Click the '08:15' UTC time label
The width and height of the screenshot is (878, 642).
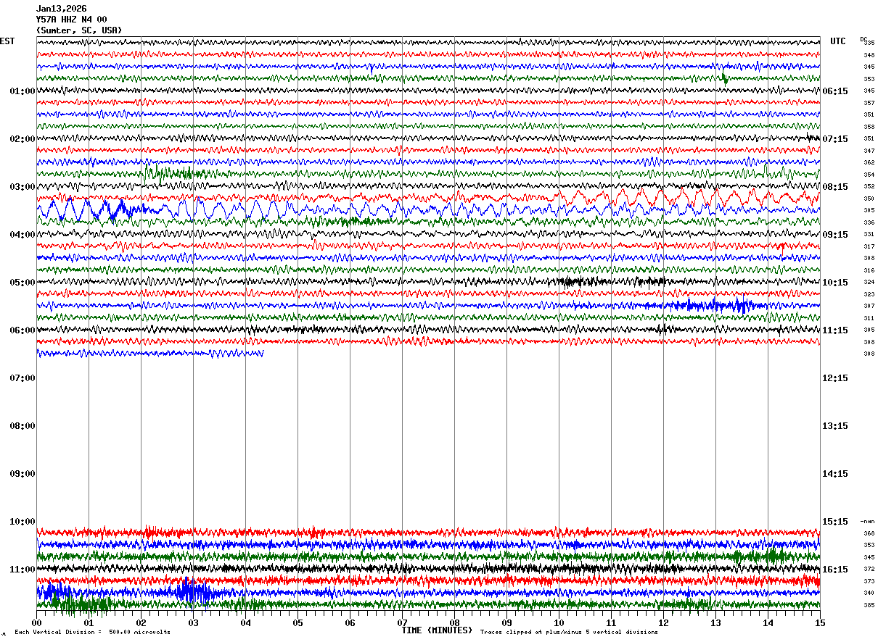pyautogui.click(x=835, y=187)
